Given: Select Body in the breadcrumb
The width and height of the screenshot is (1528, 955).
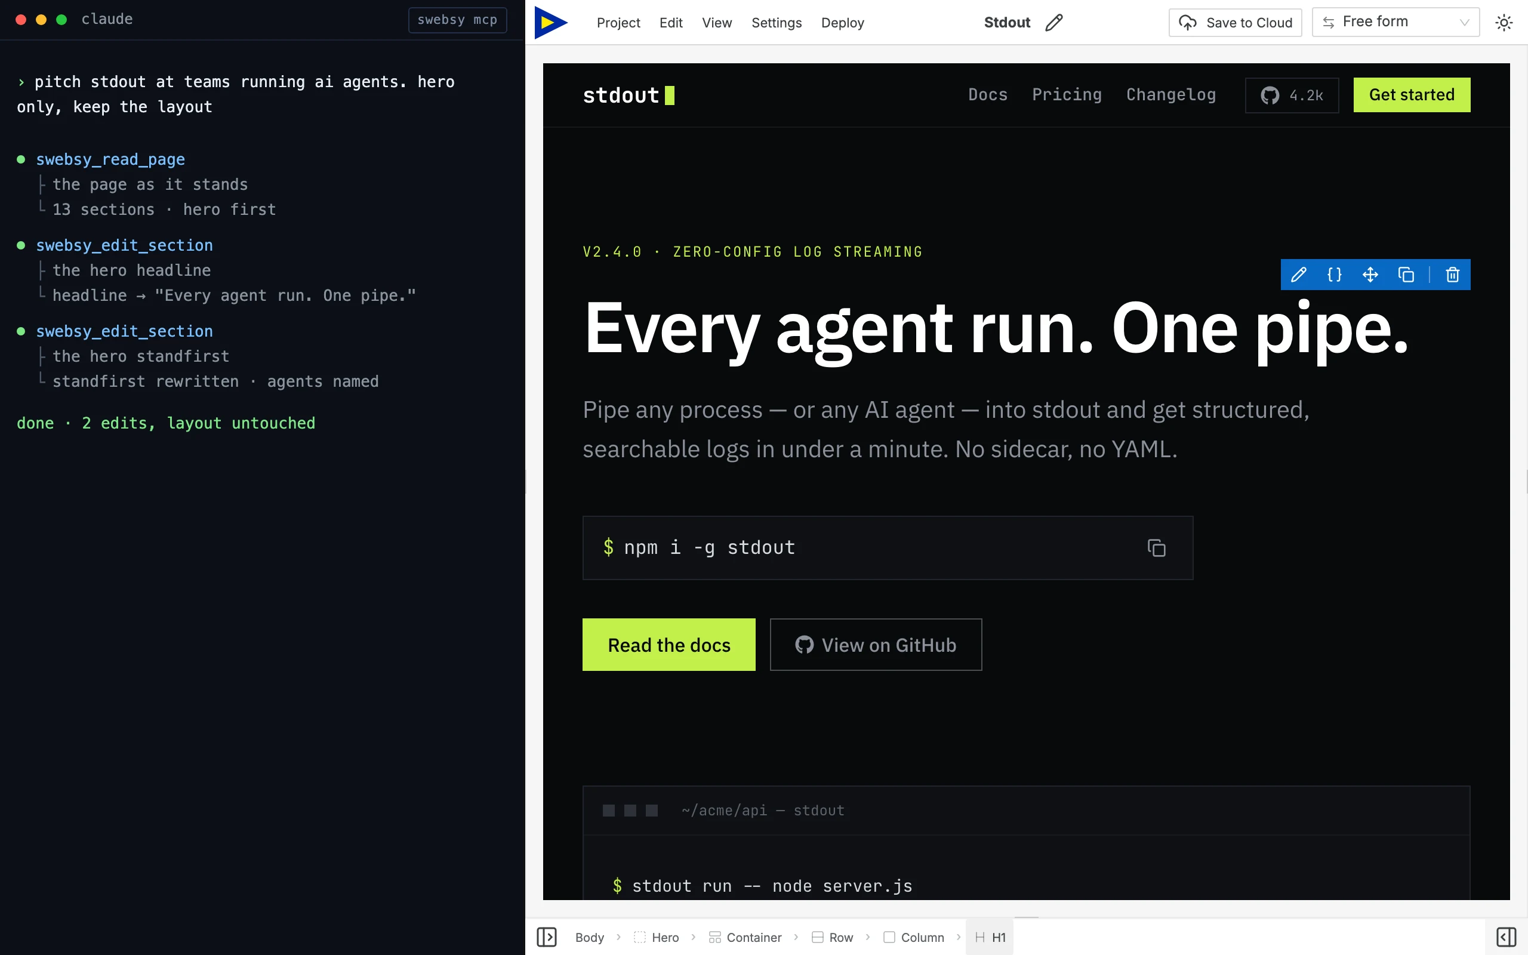Looking at the screenshot, I should coord(589,937).
